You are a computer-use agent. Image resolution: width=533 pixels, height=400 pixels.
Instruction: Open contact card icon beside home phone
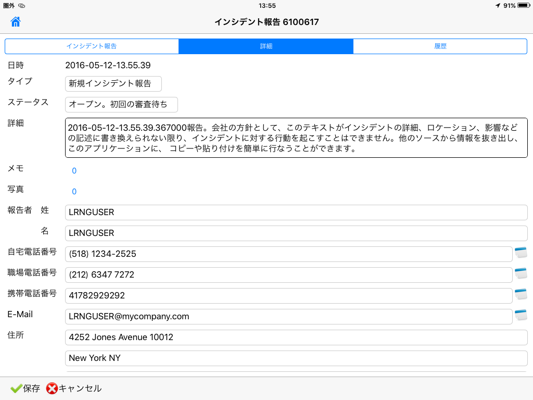click(x=521, y=253)
